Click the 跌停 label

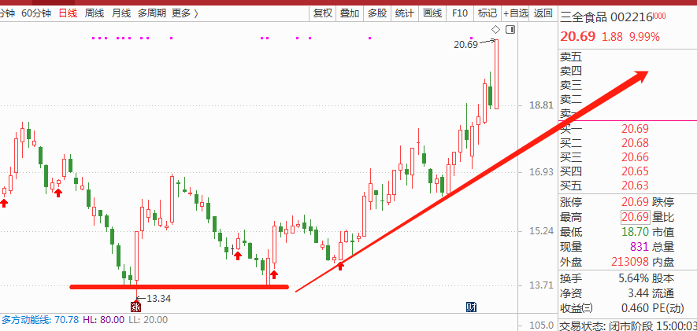(x=663, y=202)
